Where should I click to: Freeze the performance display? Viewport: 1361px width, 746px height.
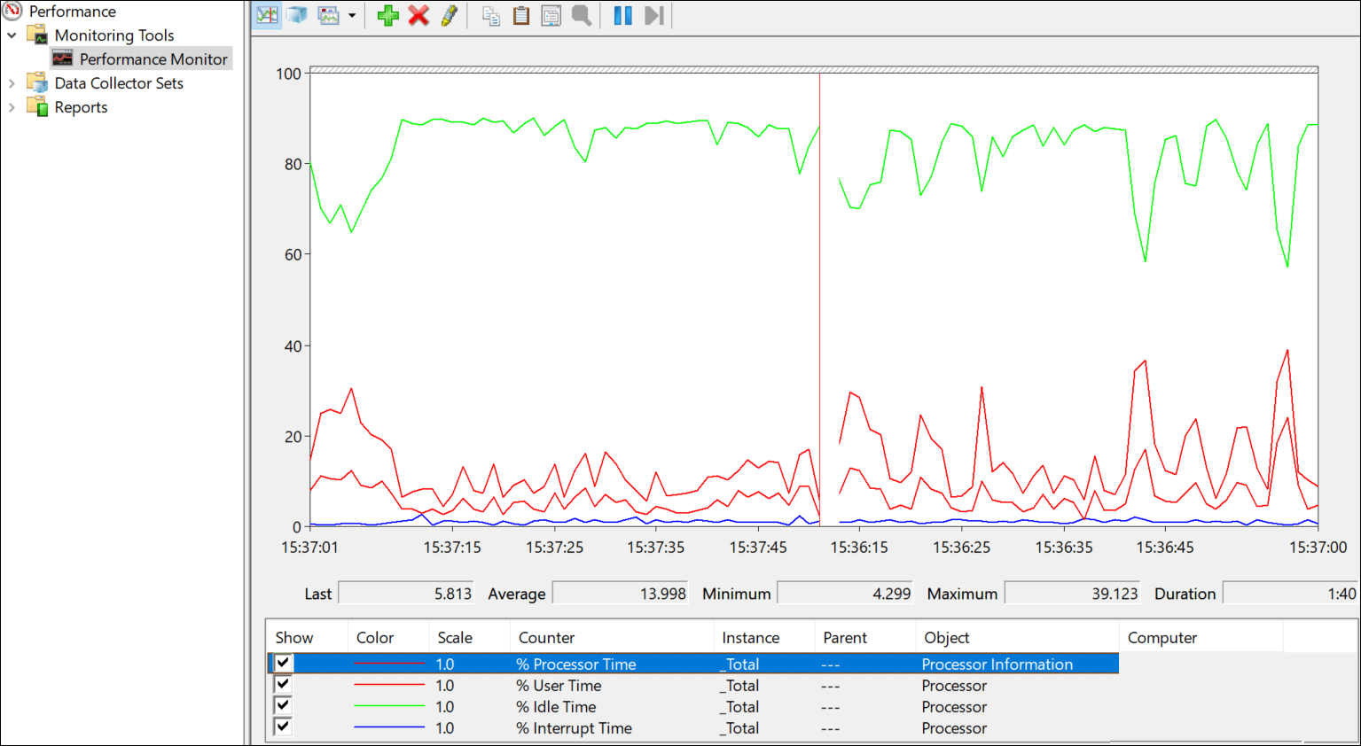coord(622,15)
